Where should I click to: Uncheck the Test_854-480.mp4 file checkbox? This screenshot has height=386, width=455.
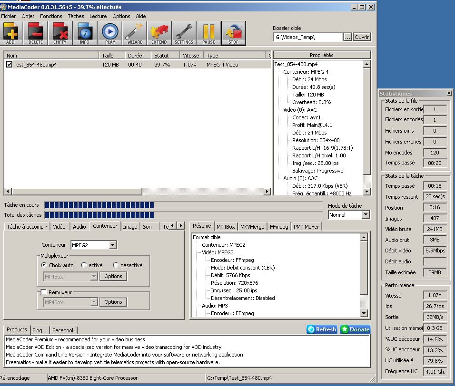coord(9,65)
